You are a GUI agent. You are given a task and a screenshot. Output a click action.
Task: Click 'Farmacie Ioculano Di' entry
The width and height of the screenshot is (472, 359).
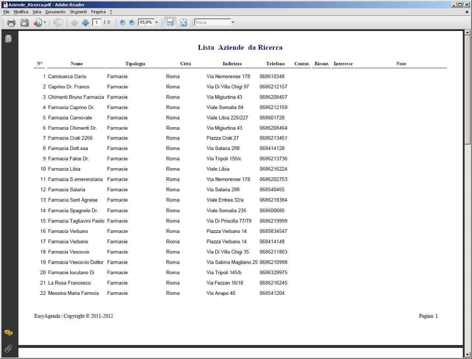pos(71,273)
